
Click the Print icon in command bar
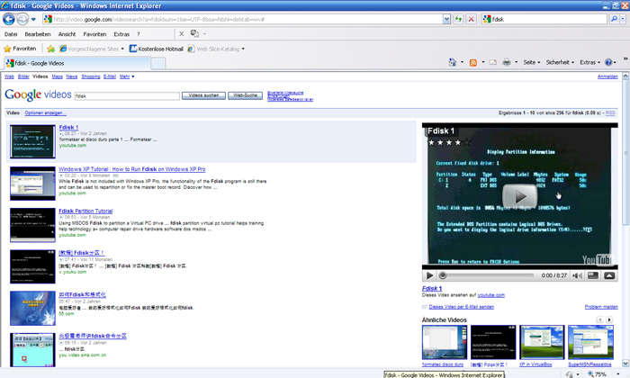coord(505,62)
